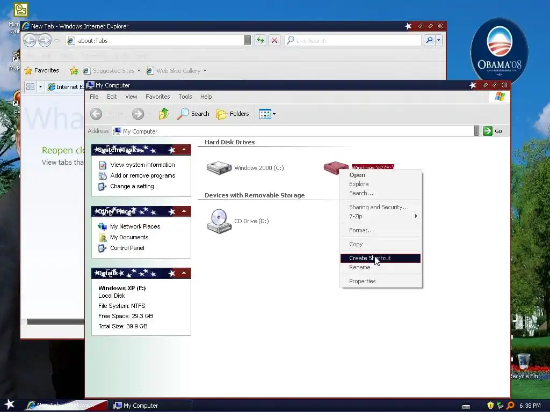
Task: Select Windows XP (E:) red drive icon
Action: 335,167
